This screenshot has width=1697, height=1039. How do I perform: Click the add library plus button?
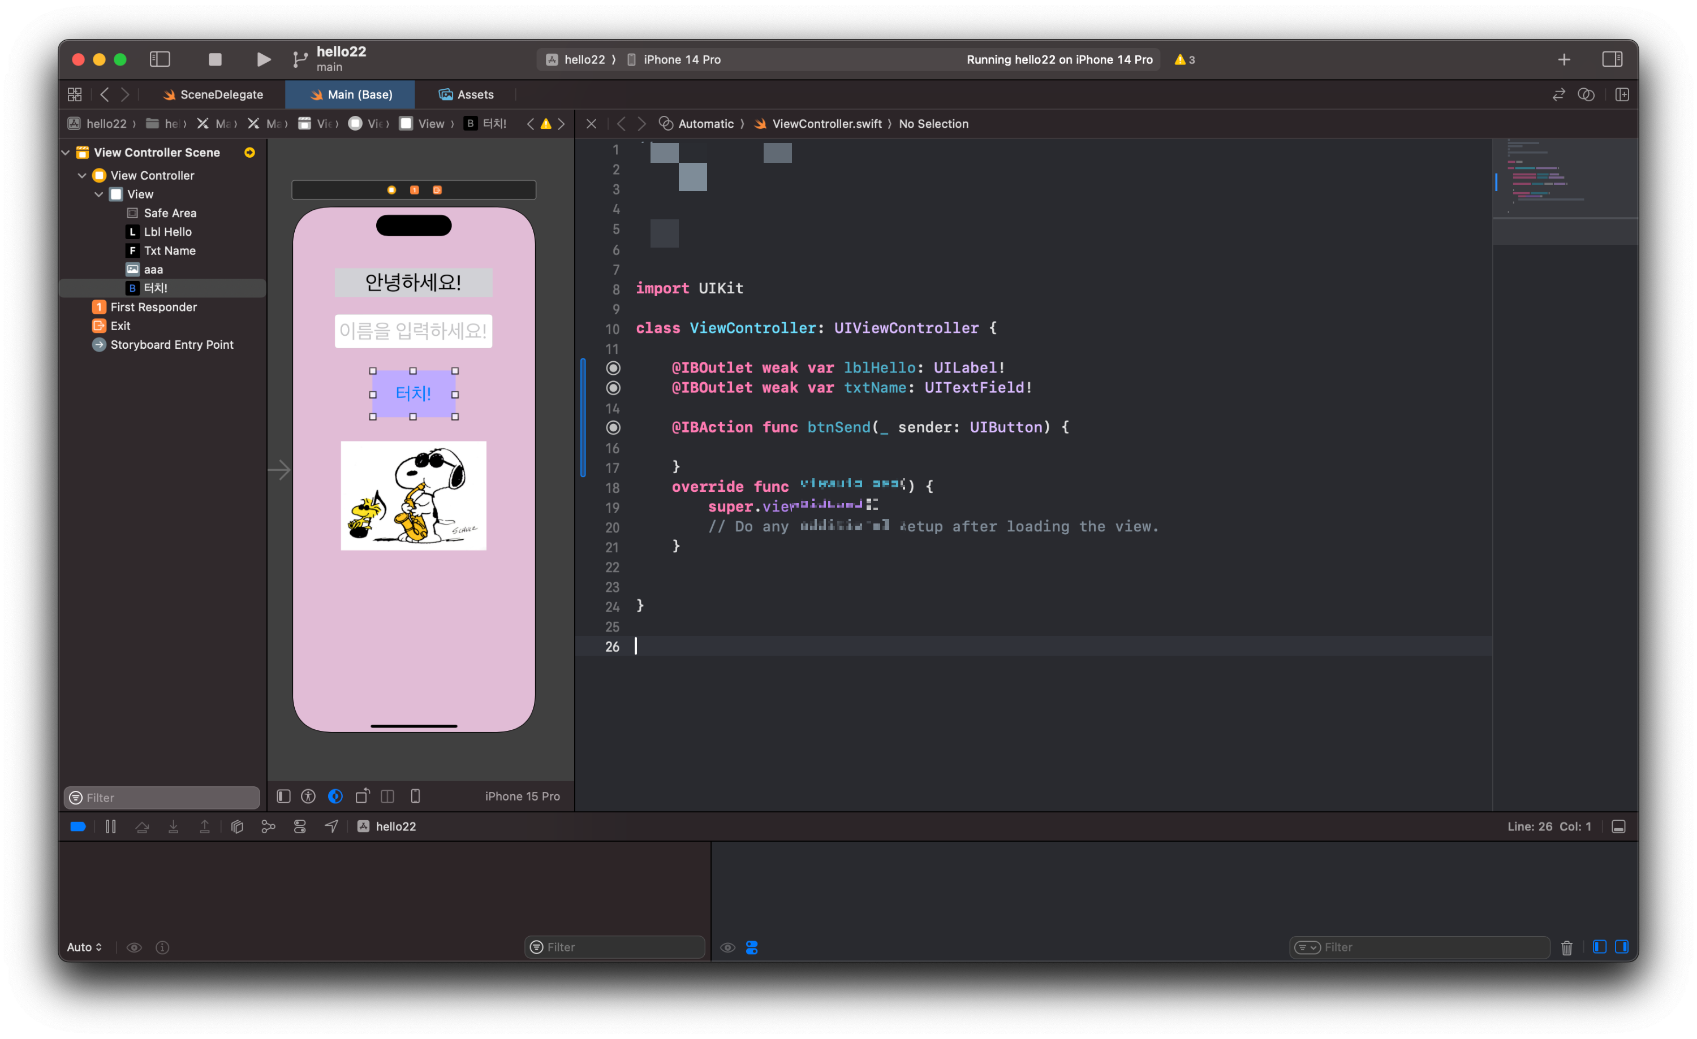pyautogui.click(x=1564, y=60)
